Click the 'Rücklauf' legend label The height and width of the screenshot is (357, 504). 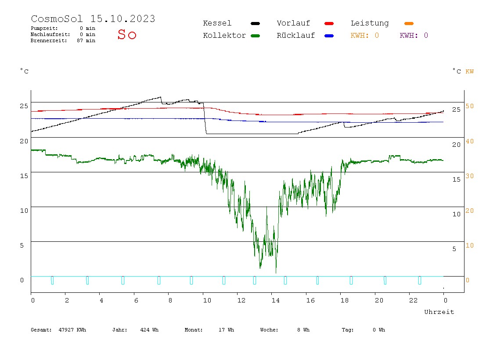[x=296, y=36]
